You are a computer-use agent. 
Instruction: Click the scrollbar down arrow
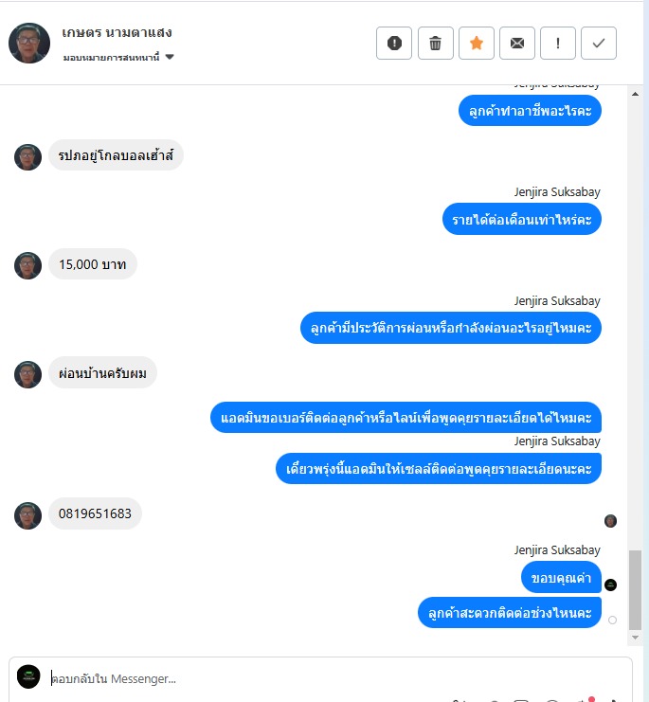pyautogui.click(x=635, y=638)
